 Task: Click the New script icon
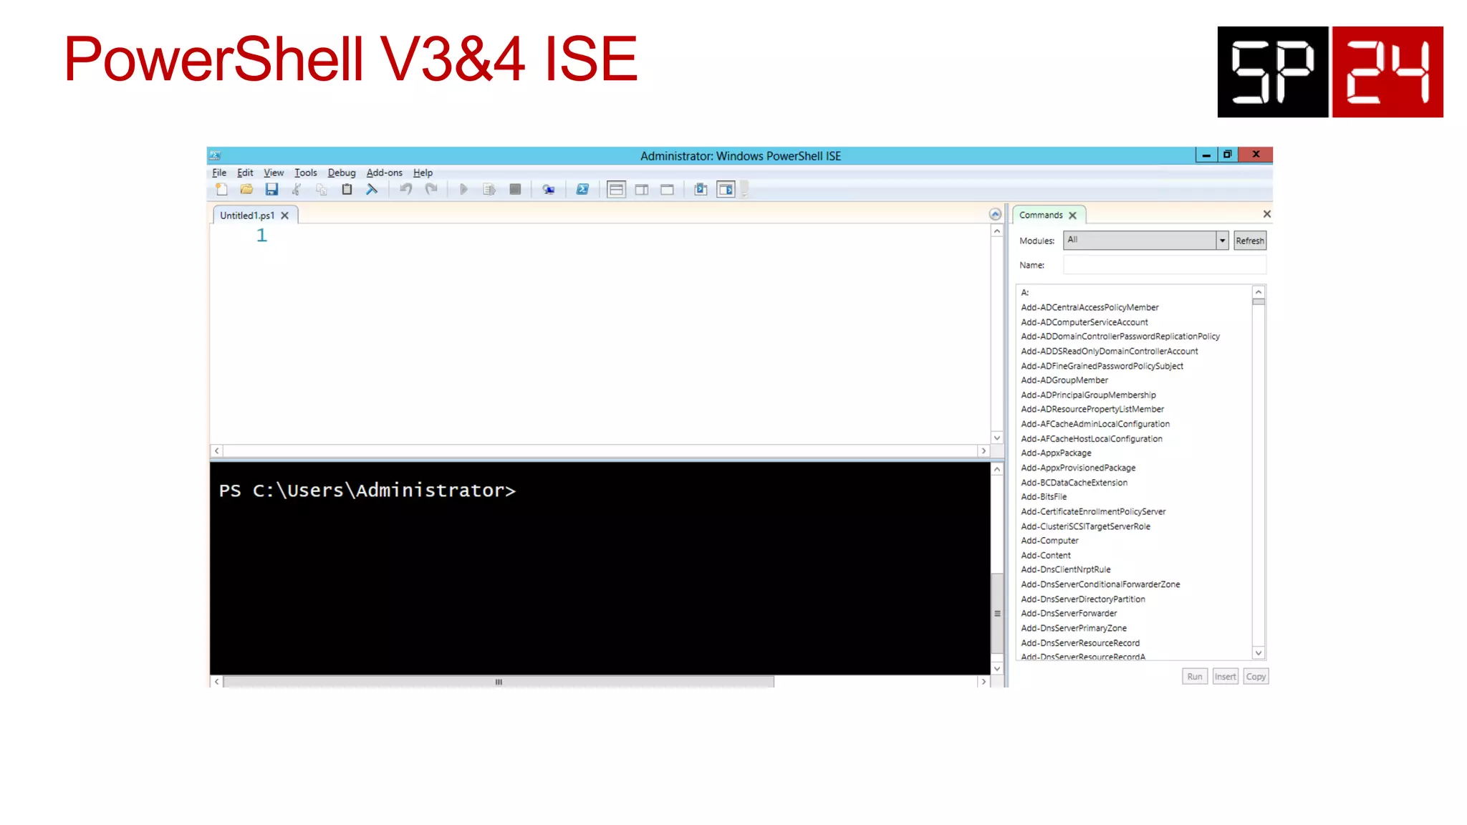[x=221, y=190]
